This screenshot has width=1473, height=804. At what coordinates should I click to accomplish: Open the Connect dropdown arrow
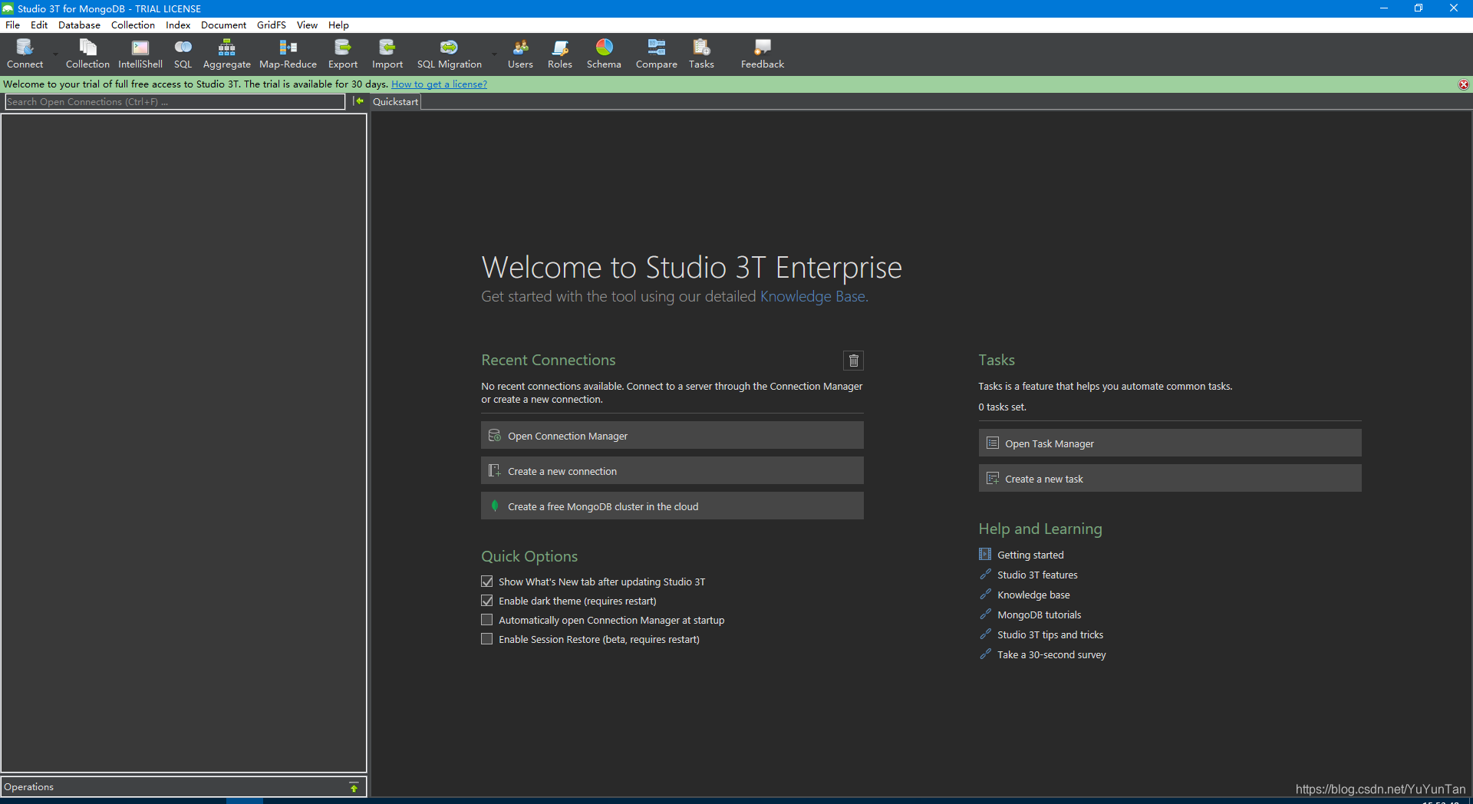(55, 54)
